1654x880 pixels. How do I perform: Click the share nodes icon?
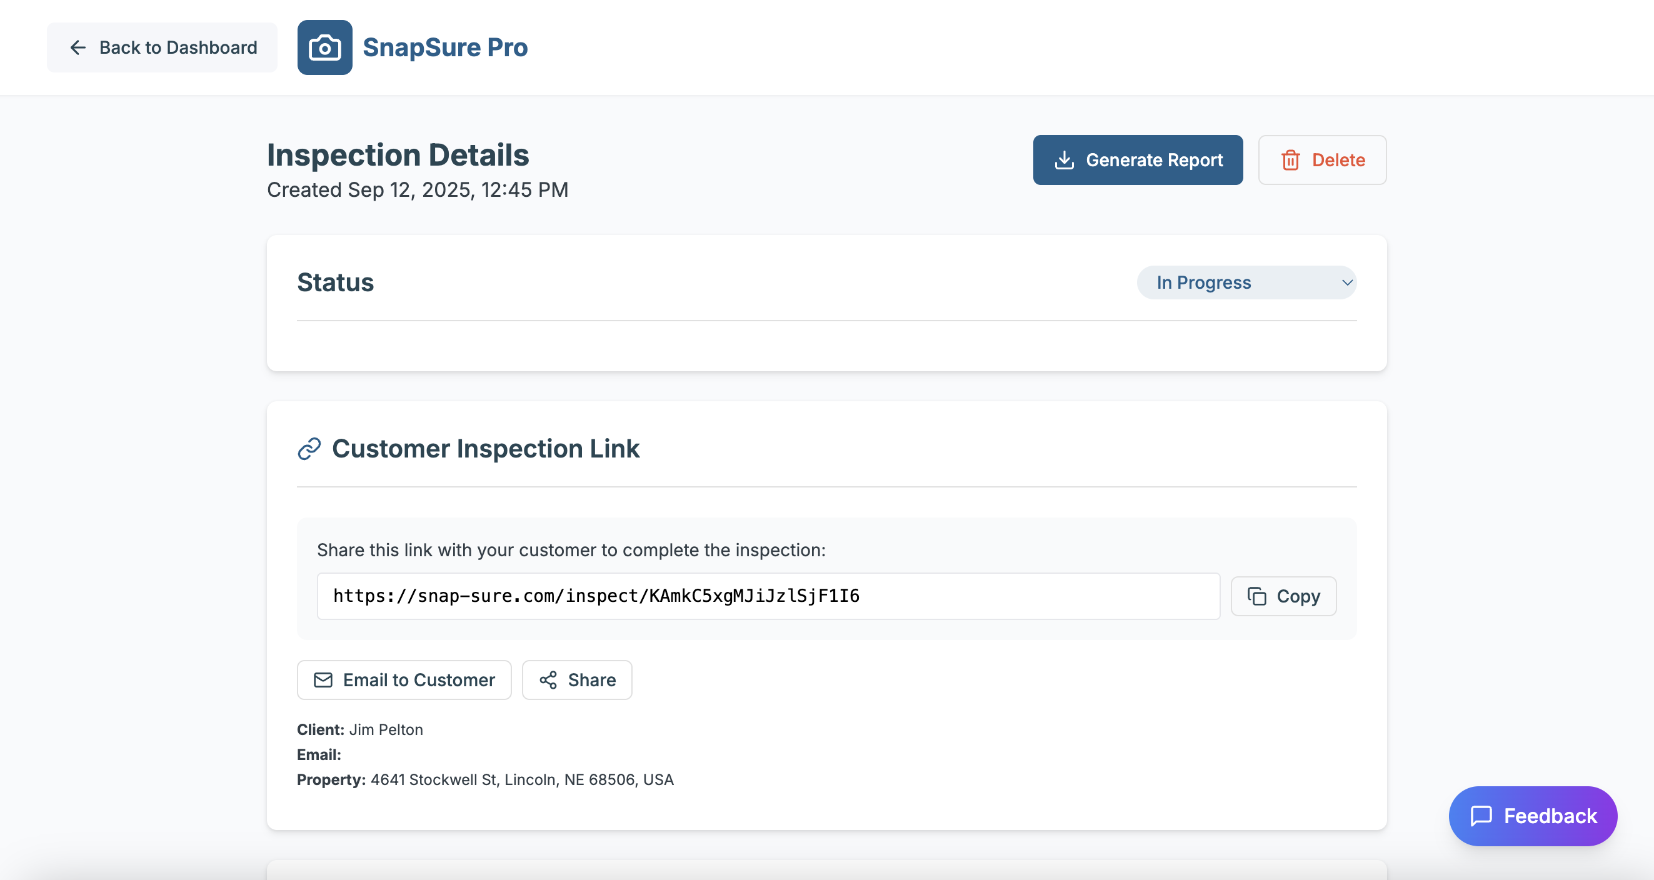(548, 680)
